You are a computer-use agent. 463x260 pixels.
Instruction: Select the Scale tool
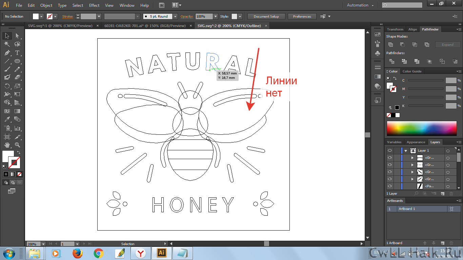[x=17, y=86]
